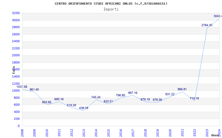Click x-axis year 2023

pyautogui.click(x=207, y=133)
